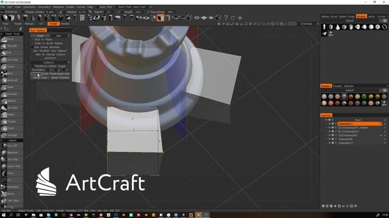389x218 pixels.
Task: Switch to the Presets tab
Action: [x=337, y=86]
